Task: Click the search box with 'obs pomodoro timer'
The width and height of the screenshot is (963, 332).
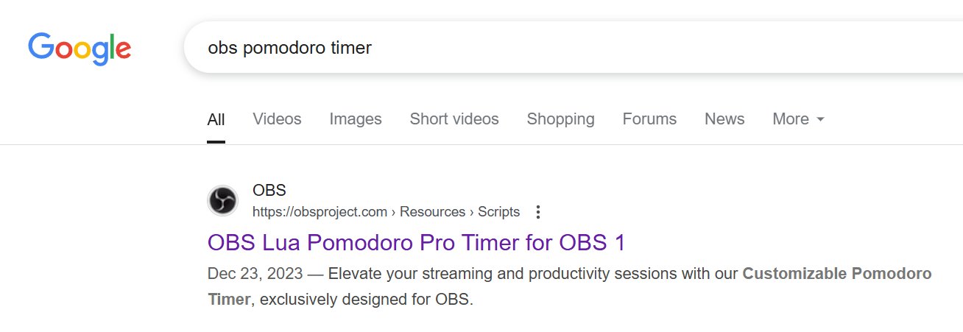Action: click(x=515, y=48)
